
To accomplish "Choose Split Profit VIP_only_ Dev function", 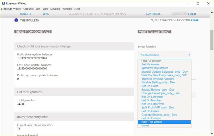I will 165,107.
